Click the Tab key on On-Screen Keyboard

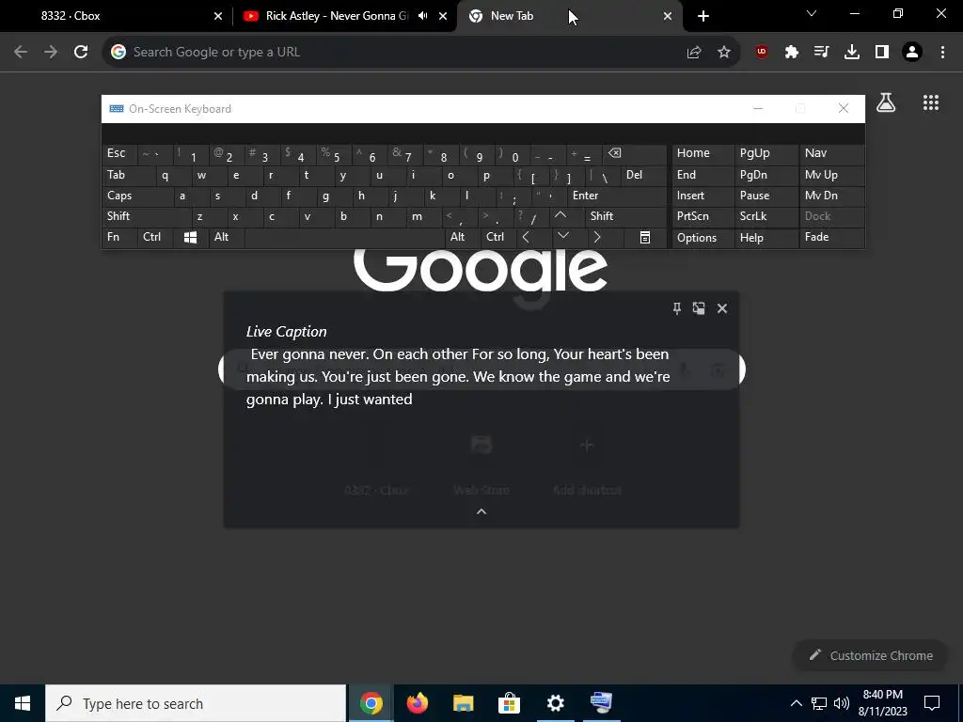pyautogui.click(x=129, y=175)
